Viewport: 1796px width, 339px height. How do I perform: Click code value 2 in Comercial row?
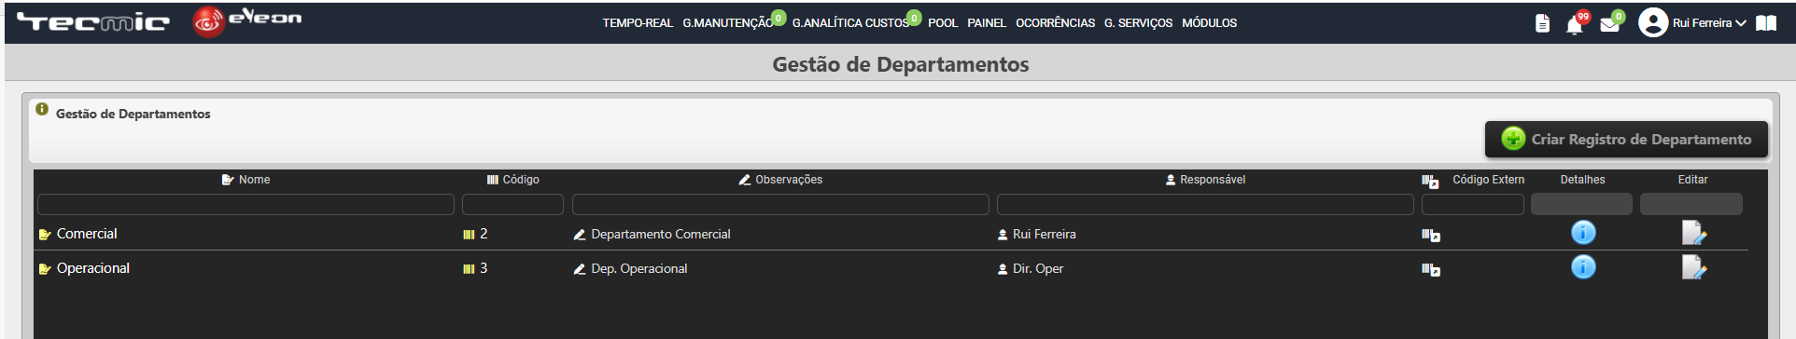pyautogui.click(x=484, y=234)
